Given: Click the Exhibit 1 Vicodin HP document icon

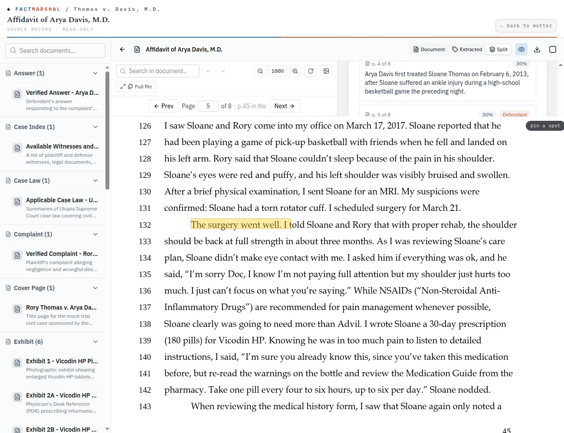Looking at the screenshot, I should click(17, 363).
